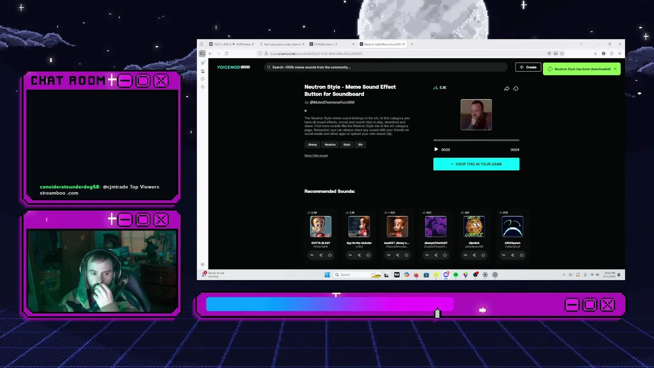Share the dipstick sound
Image resolution: width=654 pixels, height=368 pixels.
(474, 255)
